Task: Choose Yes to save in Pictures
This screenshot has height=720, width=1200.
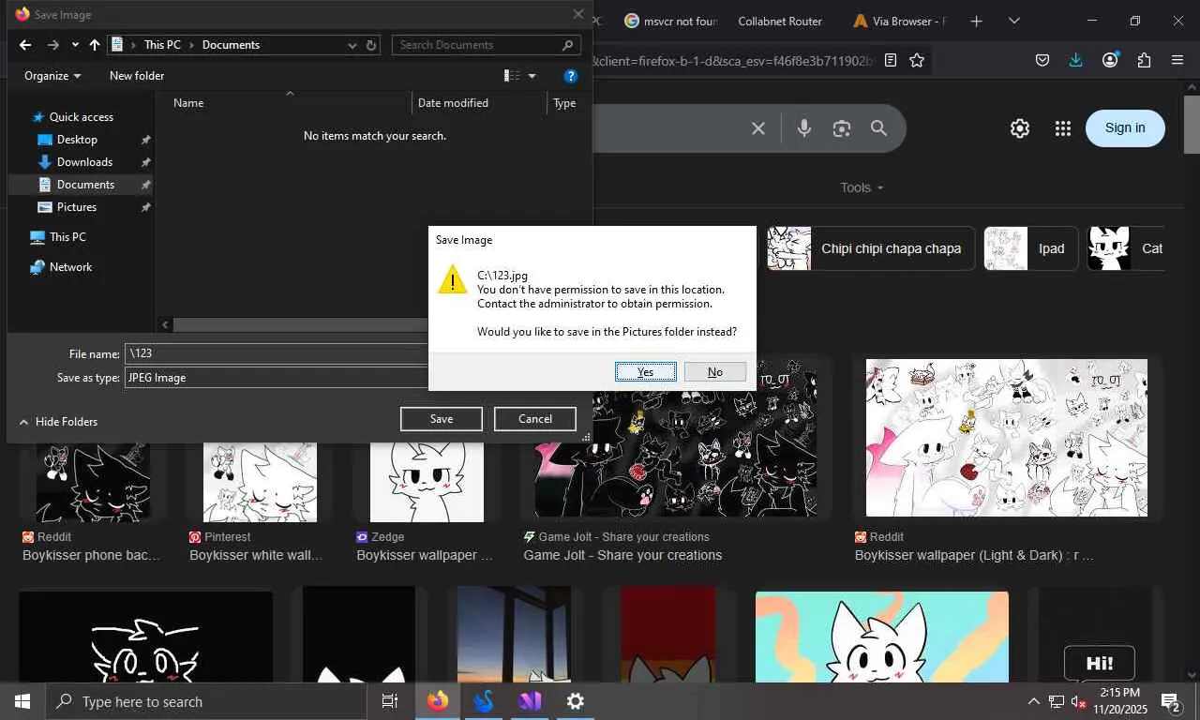Action: tap(646, 372)
